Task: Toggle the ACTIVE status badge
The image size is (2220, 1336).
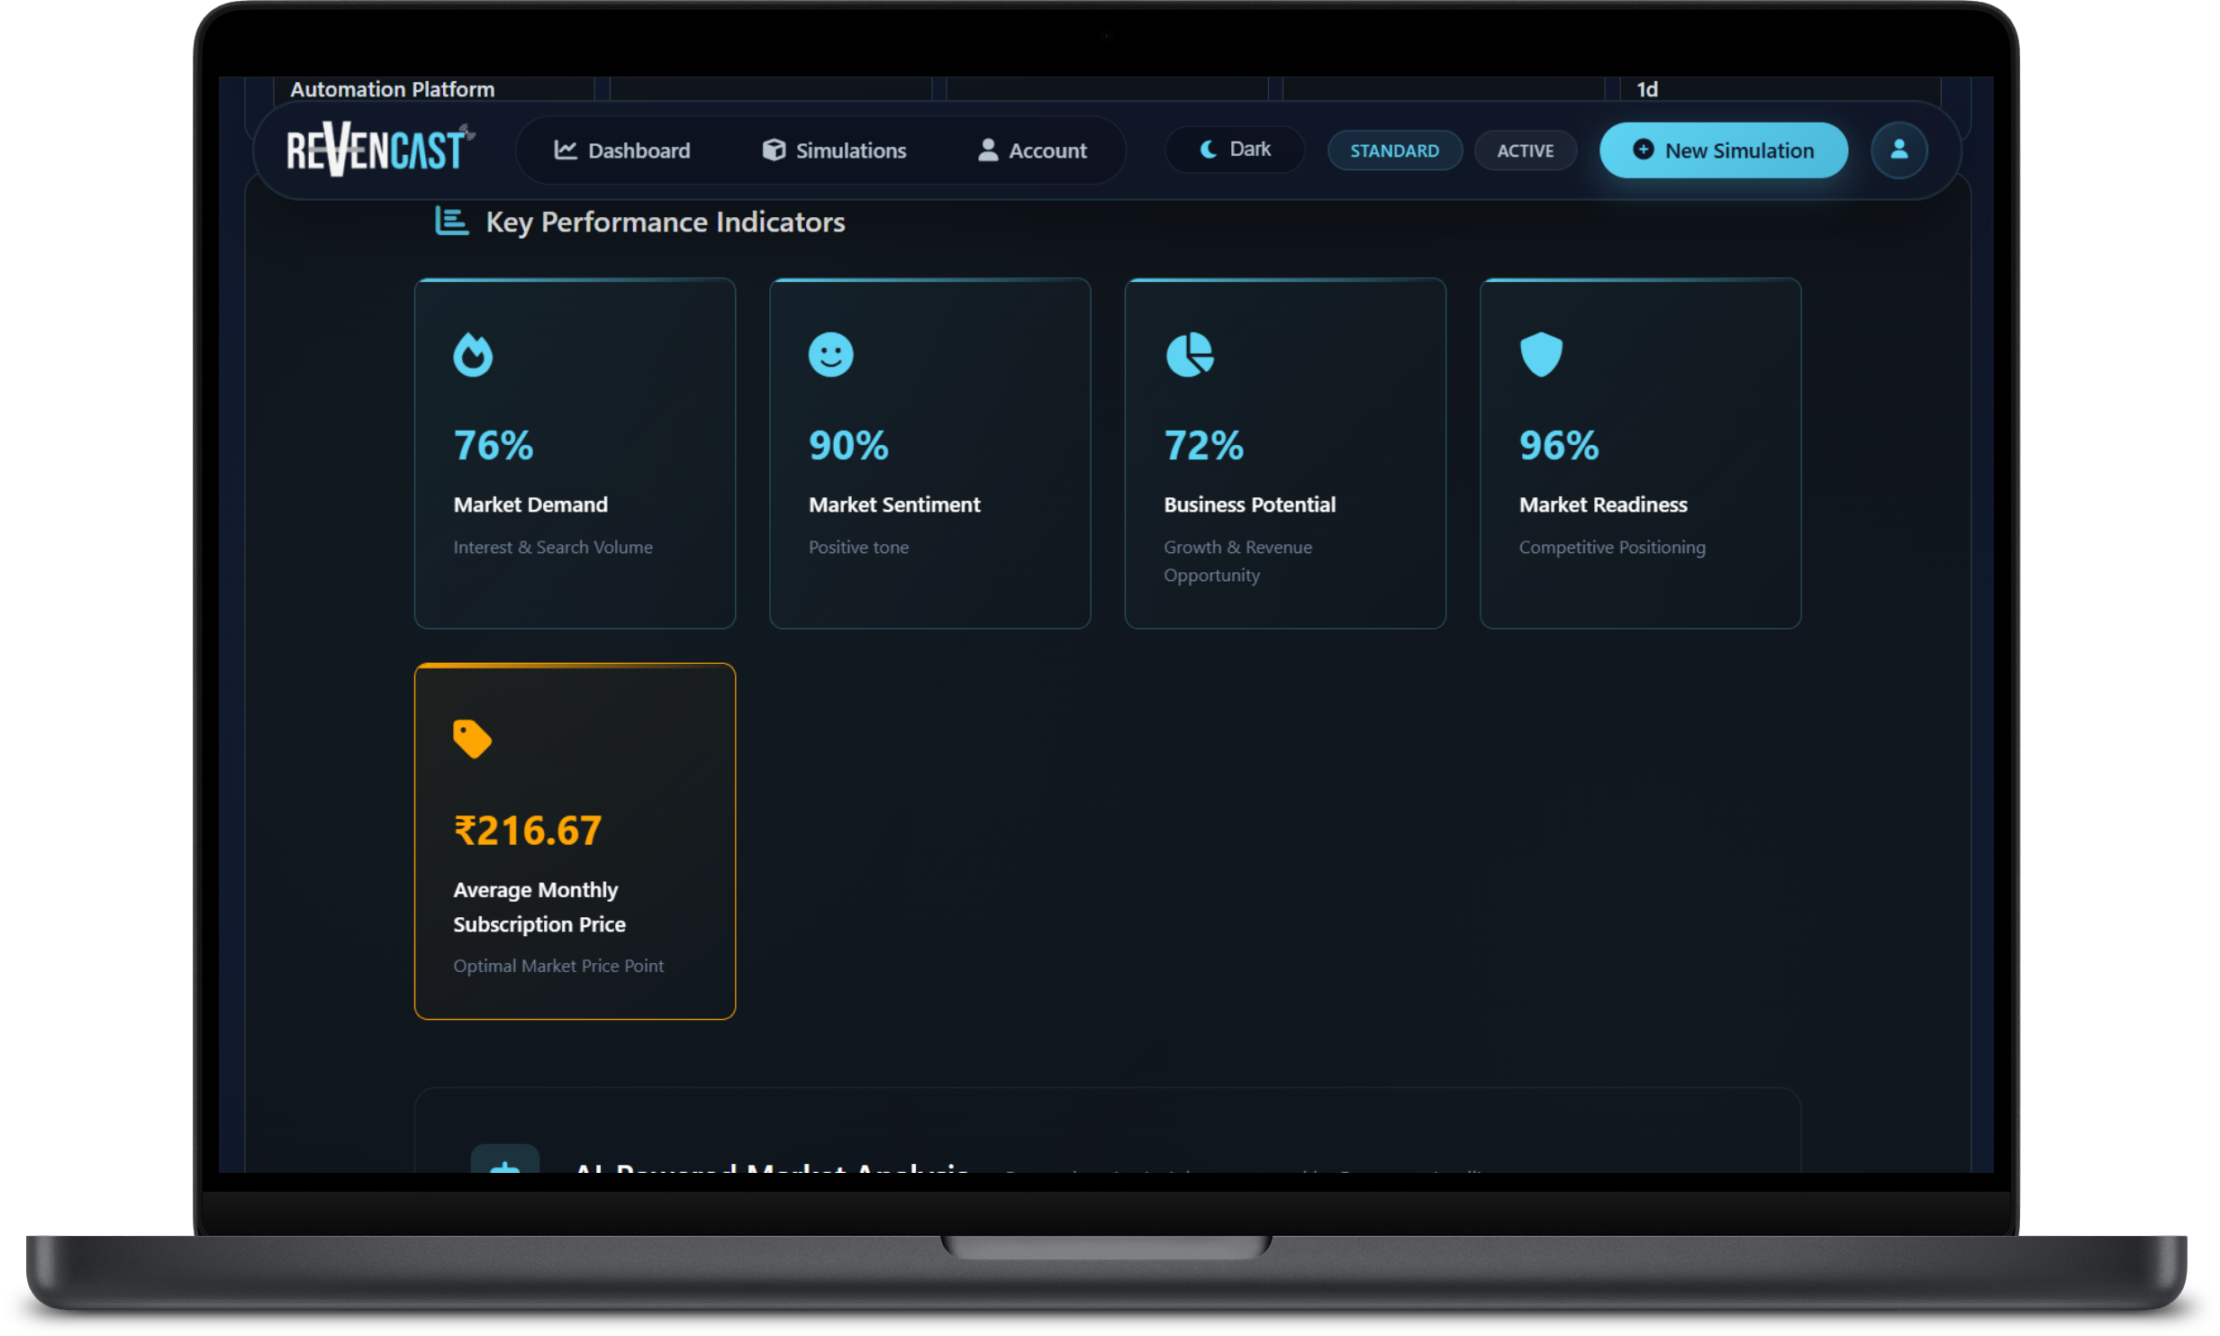Action: pos(1525,150)
